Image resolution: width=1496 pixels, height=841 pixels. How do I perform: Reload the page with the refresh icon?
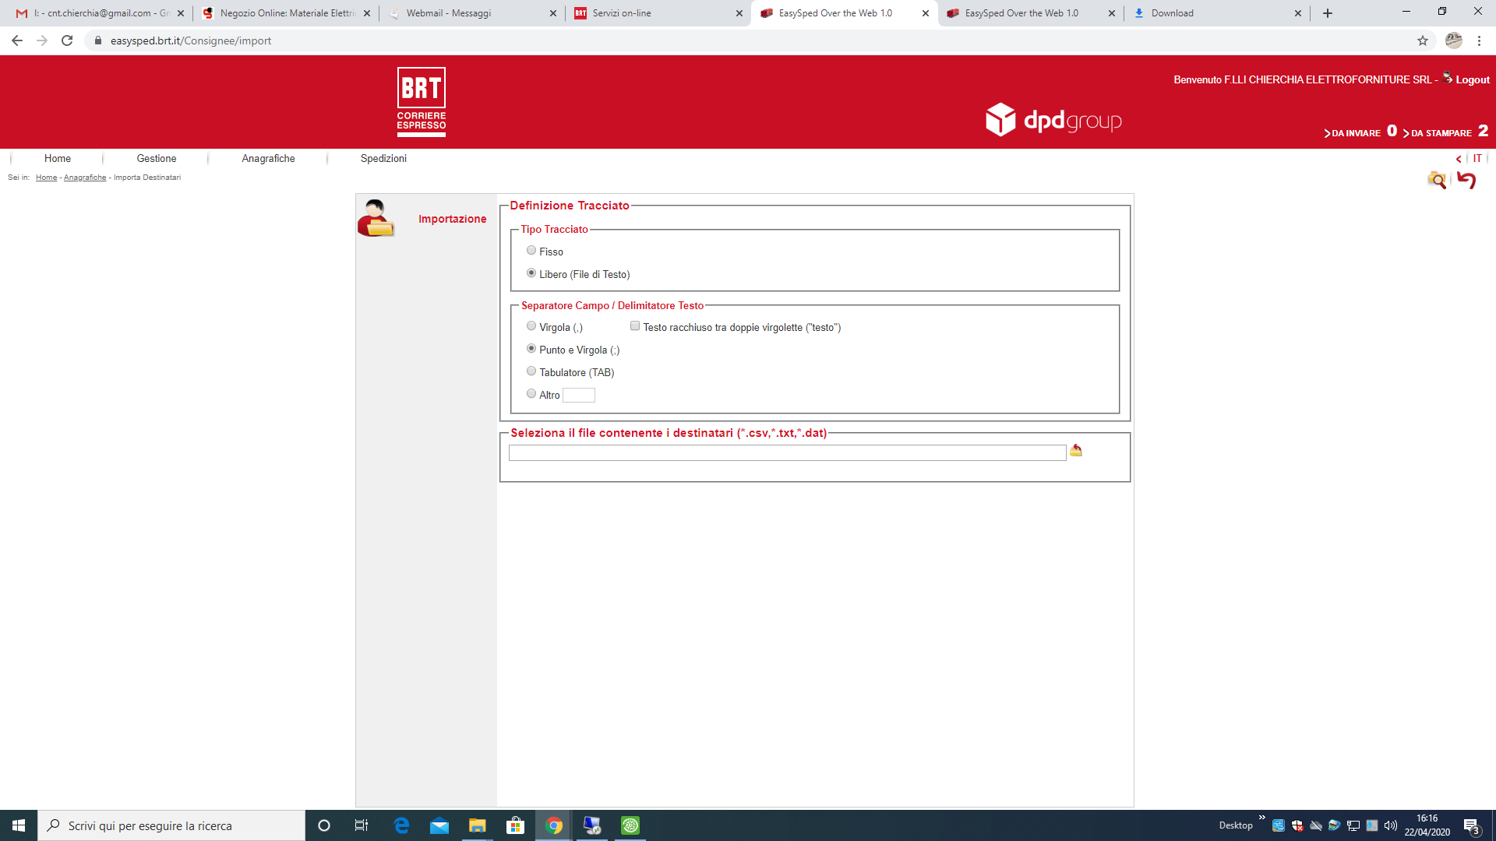[x=67, y=40]
